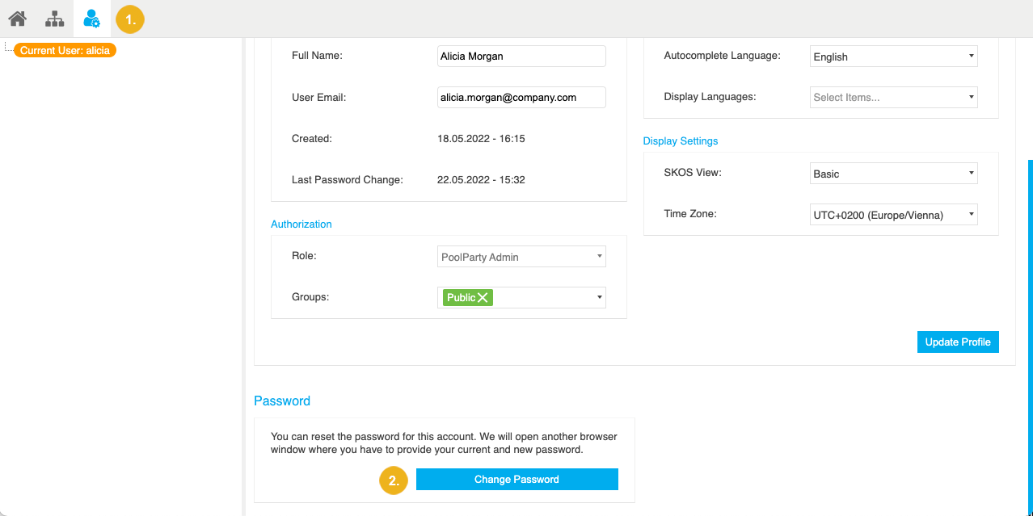
Task: Open the taxonomy hierarchy icon
Action: point(53,19)
